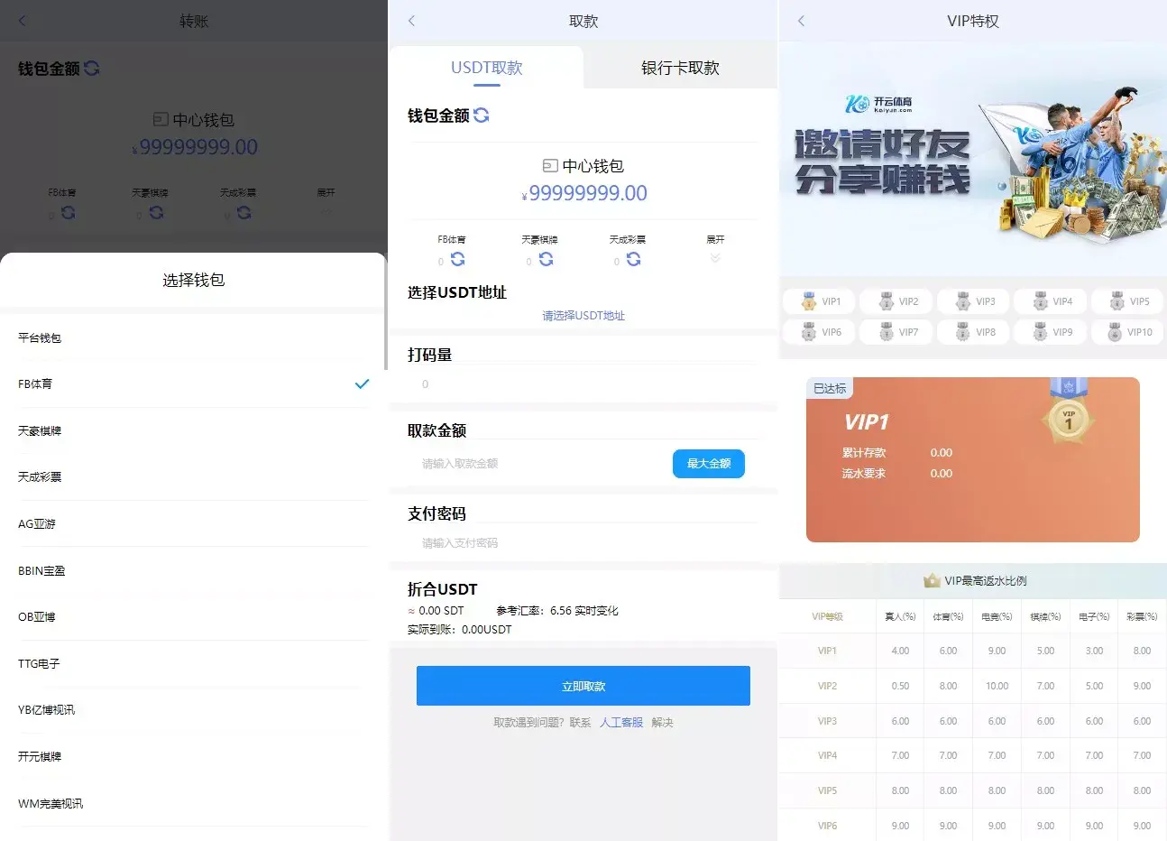Click the 立即取款 submit button
The height and width of the screenshot is (841, 1167).
583,686
